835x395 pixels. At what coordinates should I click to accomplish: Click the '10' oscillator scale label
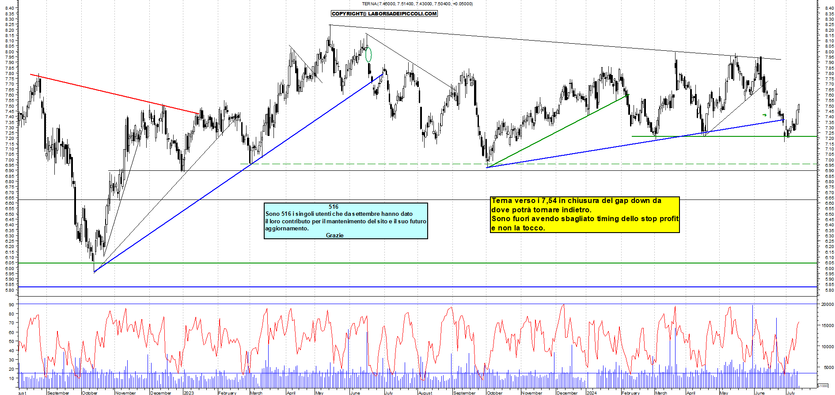[11, 378]
